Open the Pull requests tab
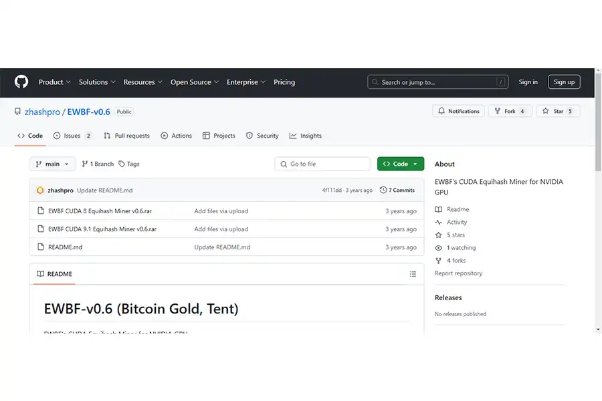 coord(126,136)
